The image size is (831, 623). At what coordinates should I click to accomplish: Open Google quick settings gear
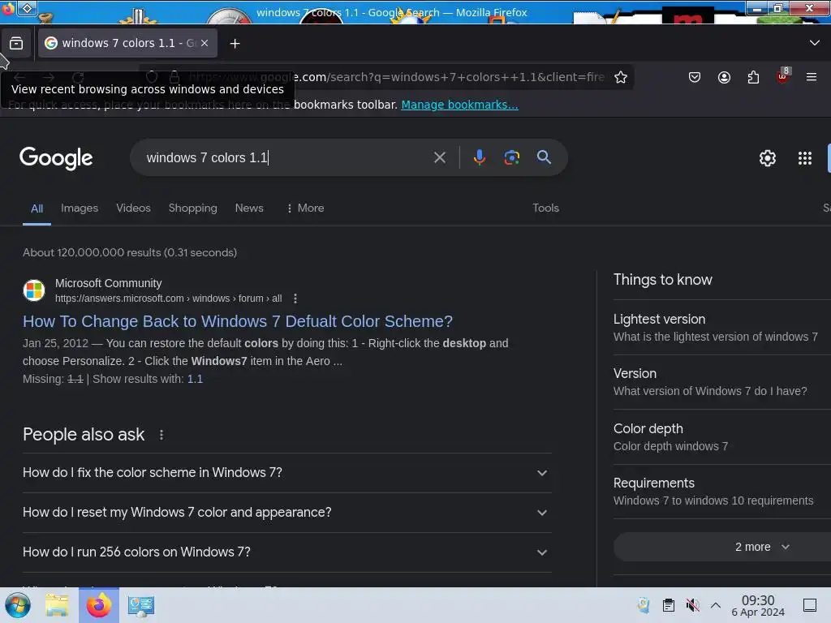coord(768,158)
